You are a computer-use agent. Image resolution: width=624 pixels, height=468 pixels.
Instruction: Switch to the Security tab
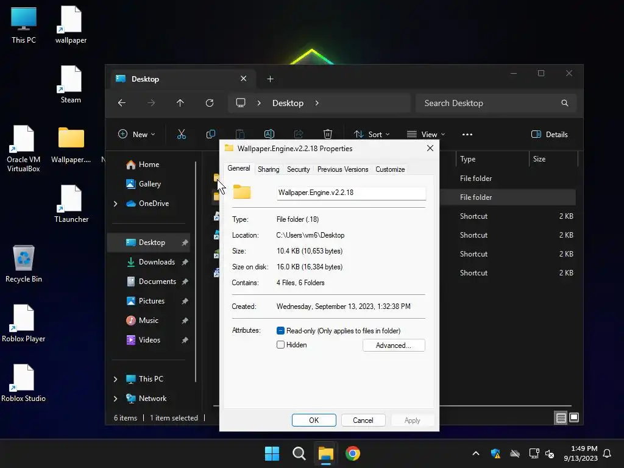298,169
